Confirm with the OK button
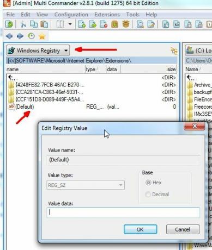Image resolution: width=212 pixels, height=250 pixels. [140, 229]
